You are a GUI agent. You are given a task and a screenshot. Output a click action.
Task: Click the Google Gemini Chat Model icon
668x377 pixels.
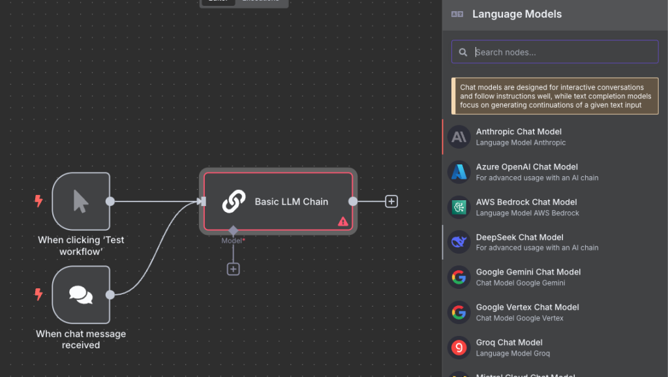tap(459, 277)
